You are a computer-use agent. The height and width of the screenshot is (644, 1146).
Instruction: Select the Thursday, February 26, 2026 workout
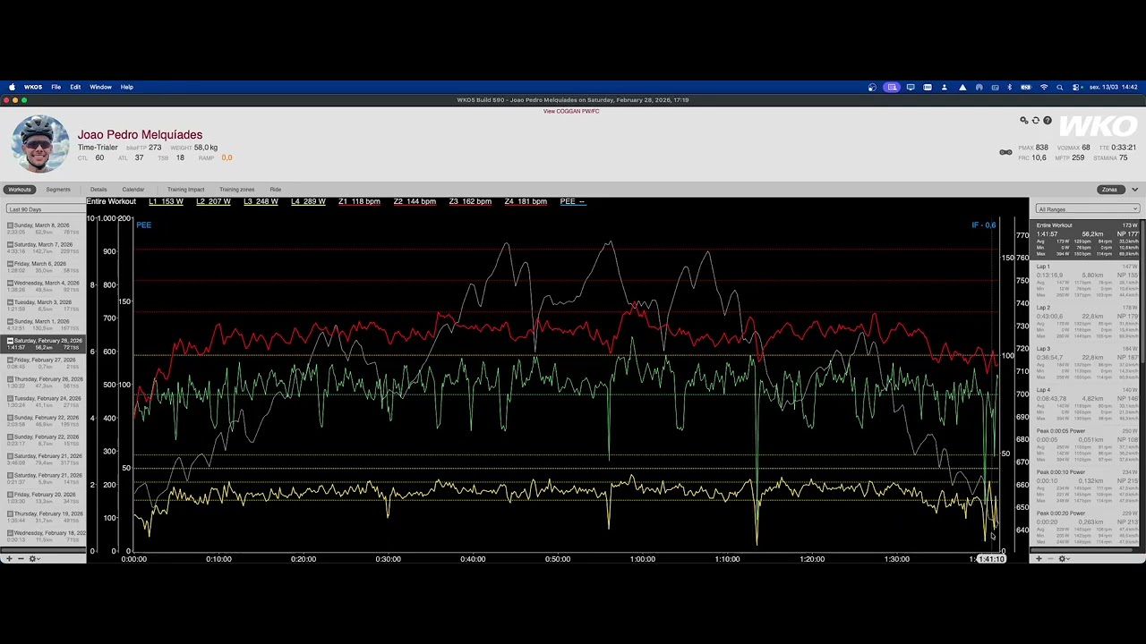coord(45,382)
